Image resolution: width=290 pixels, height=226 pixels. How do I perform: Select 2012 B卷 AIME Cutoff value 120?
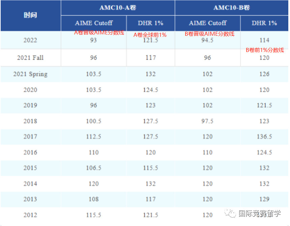(207, 215)
